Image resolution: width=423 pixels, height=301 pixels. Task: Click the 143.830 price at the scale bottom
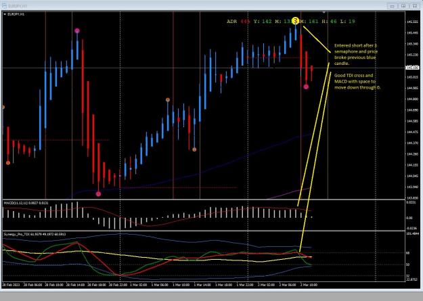pos(411,198)
